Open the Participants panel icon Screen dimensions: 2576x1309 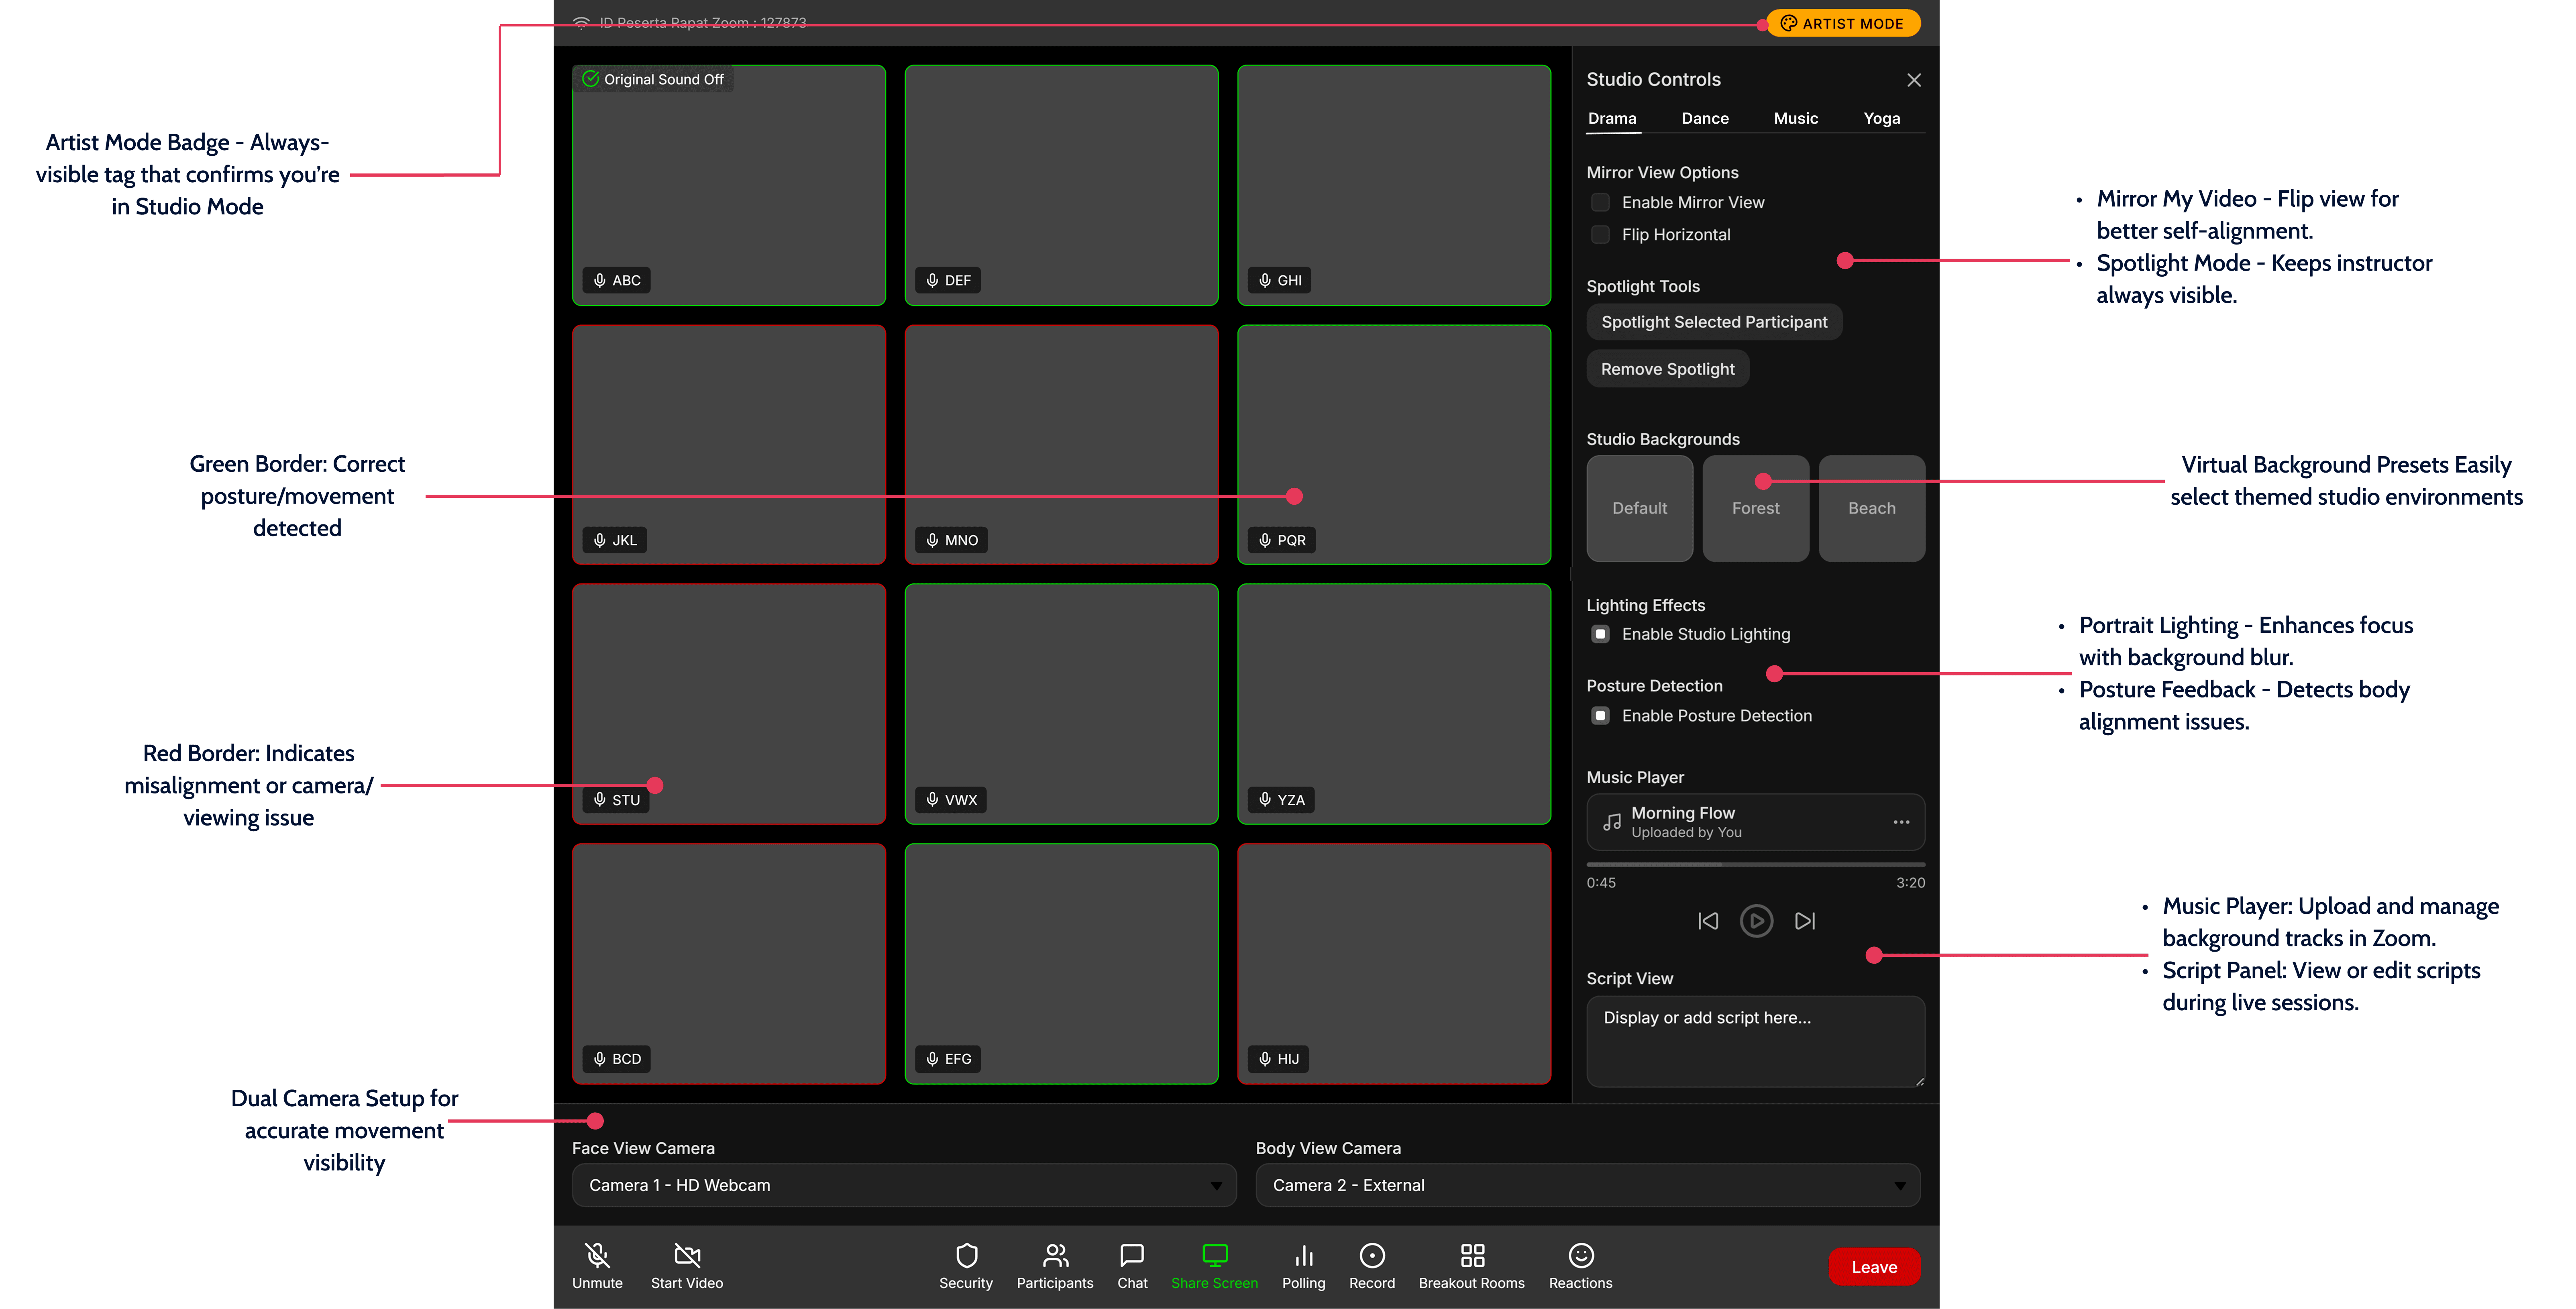point(1055,1255)
